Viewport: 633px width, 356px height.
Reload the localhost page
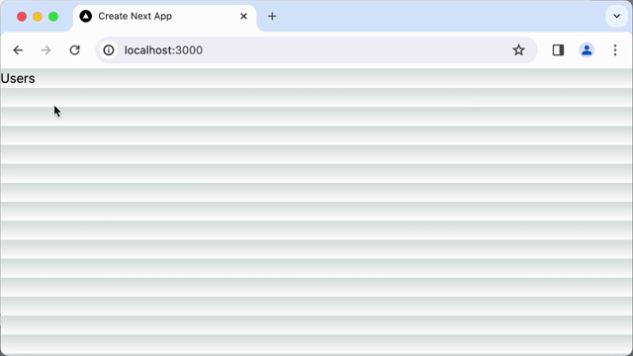pyautogui.click(x=75, y=50)
